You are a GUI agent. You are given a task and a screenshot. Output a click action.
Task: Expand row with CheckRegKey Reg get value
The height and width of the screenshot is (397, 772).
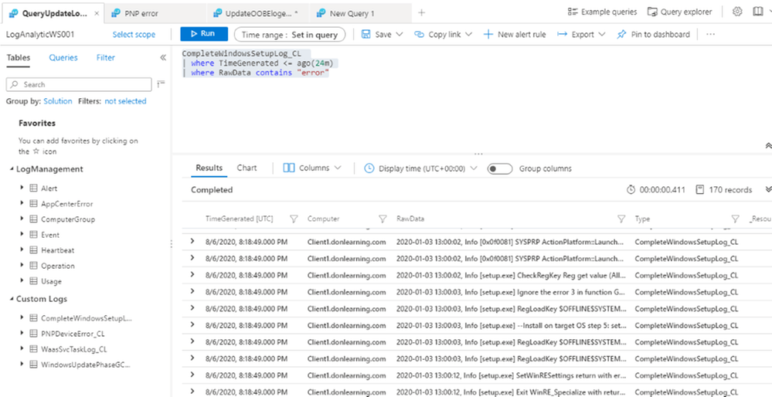click(192, 274)
